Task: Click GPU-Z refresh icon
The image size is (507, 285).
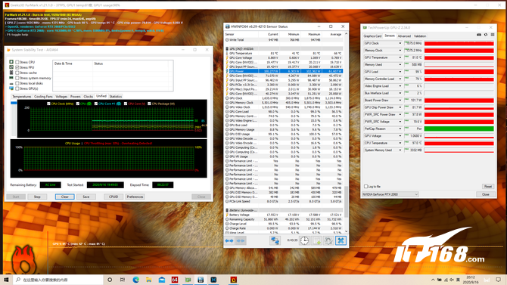Action: click(486, 35)
